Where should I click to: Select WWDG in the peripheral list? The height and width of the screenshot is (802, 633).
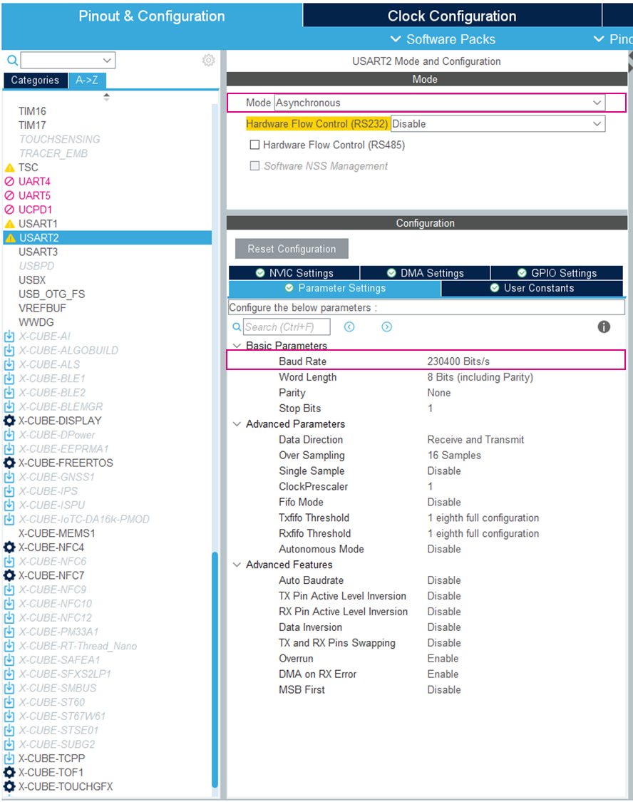point(36,322)
